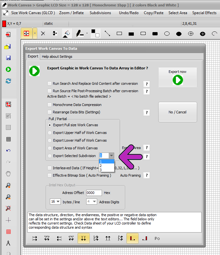This screenshot has width=220, height=255.
Task: Click the green play icon in left sidebar
Action: [x=8, y=69]
